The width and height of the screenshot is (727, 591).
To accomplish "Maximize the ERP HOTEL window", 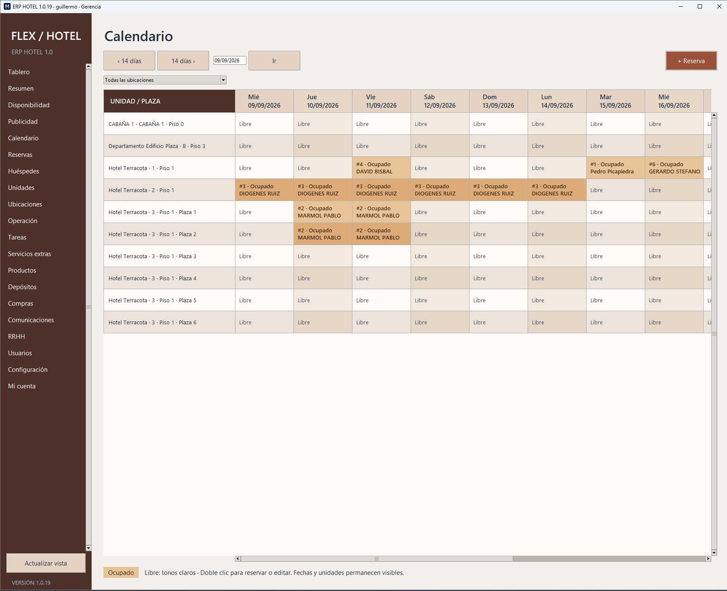I will (x=700, y=6).
